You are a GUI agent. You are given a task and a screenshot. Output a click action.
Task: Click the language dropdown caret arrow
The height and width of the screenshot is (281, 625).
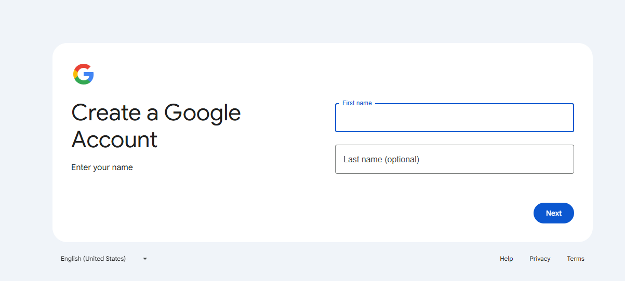[145, 259]
